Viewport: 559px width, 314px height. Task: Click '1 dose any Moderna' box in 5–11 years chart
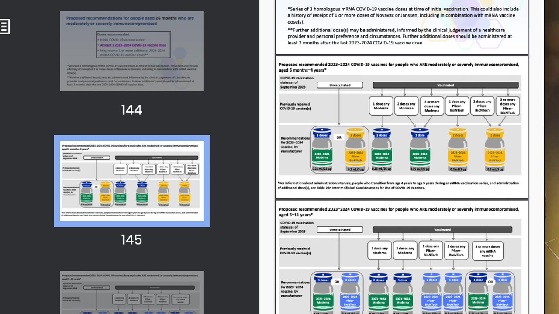[x=380, y=251]
